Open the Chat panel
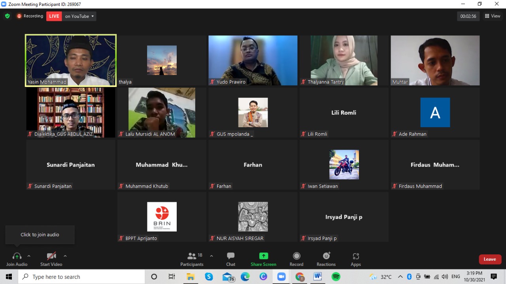 coord(231,256)
